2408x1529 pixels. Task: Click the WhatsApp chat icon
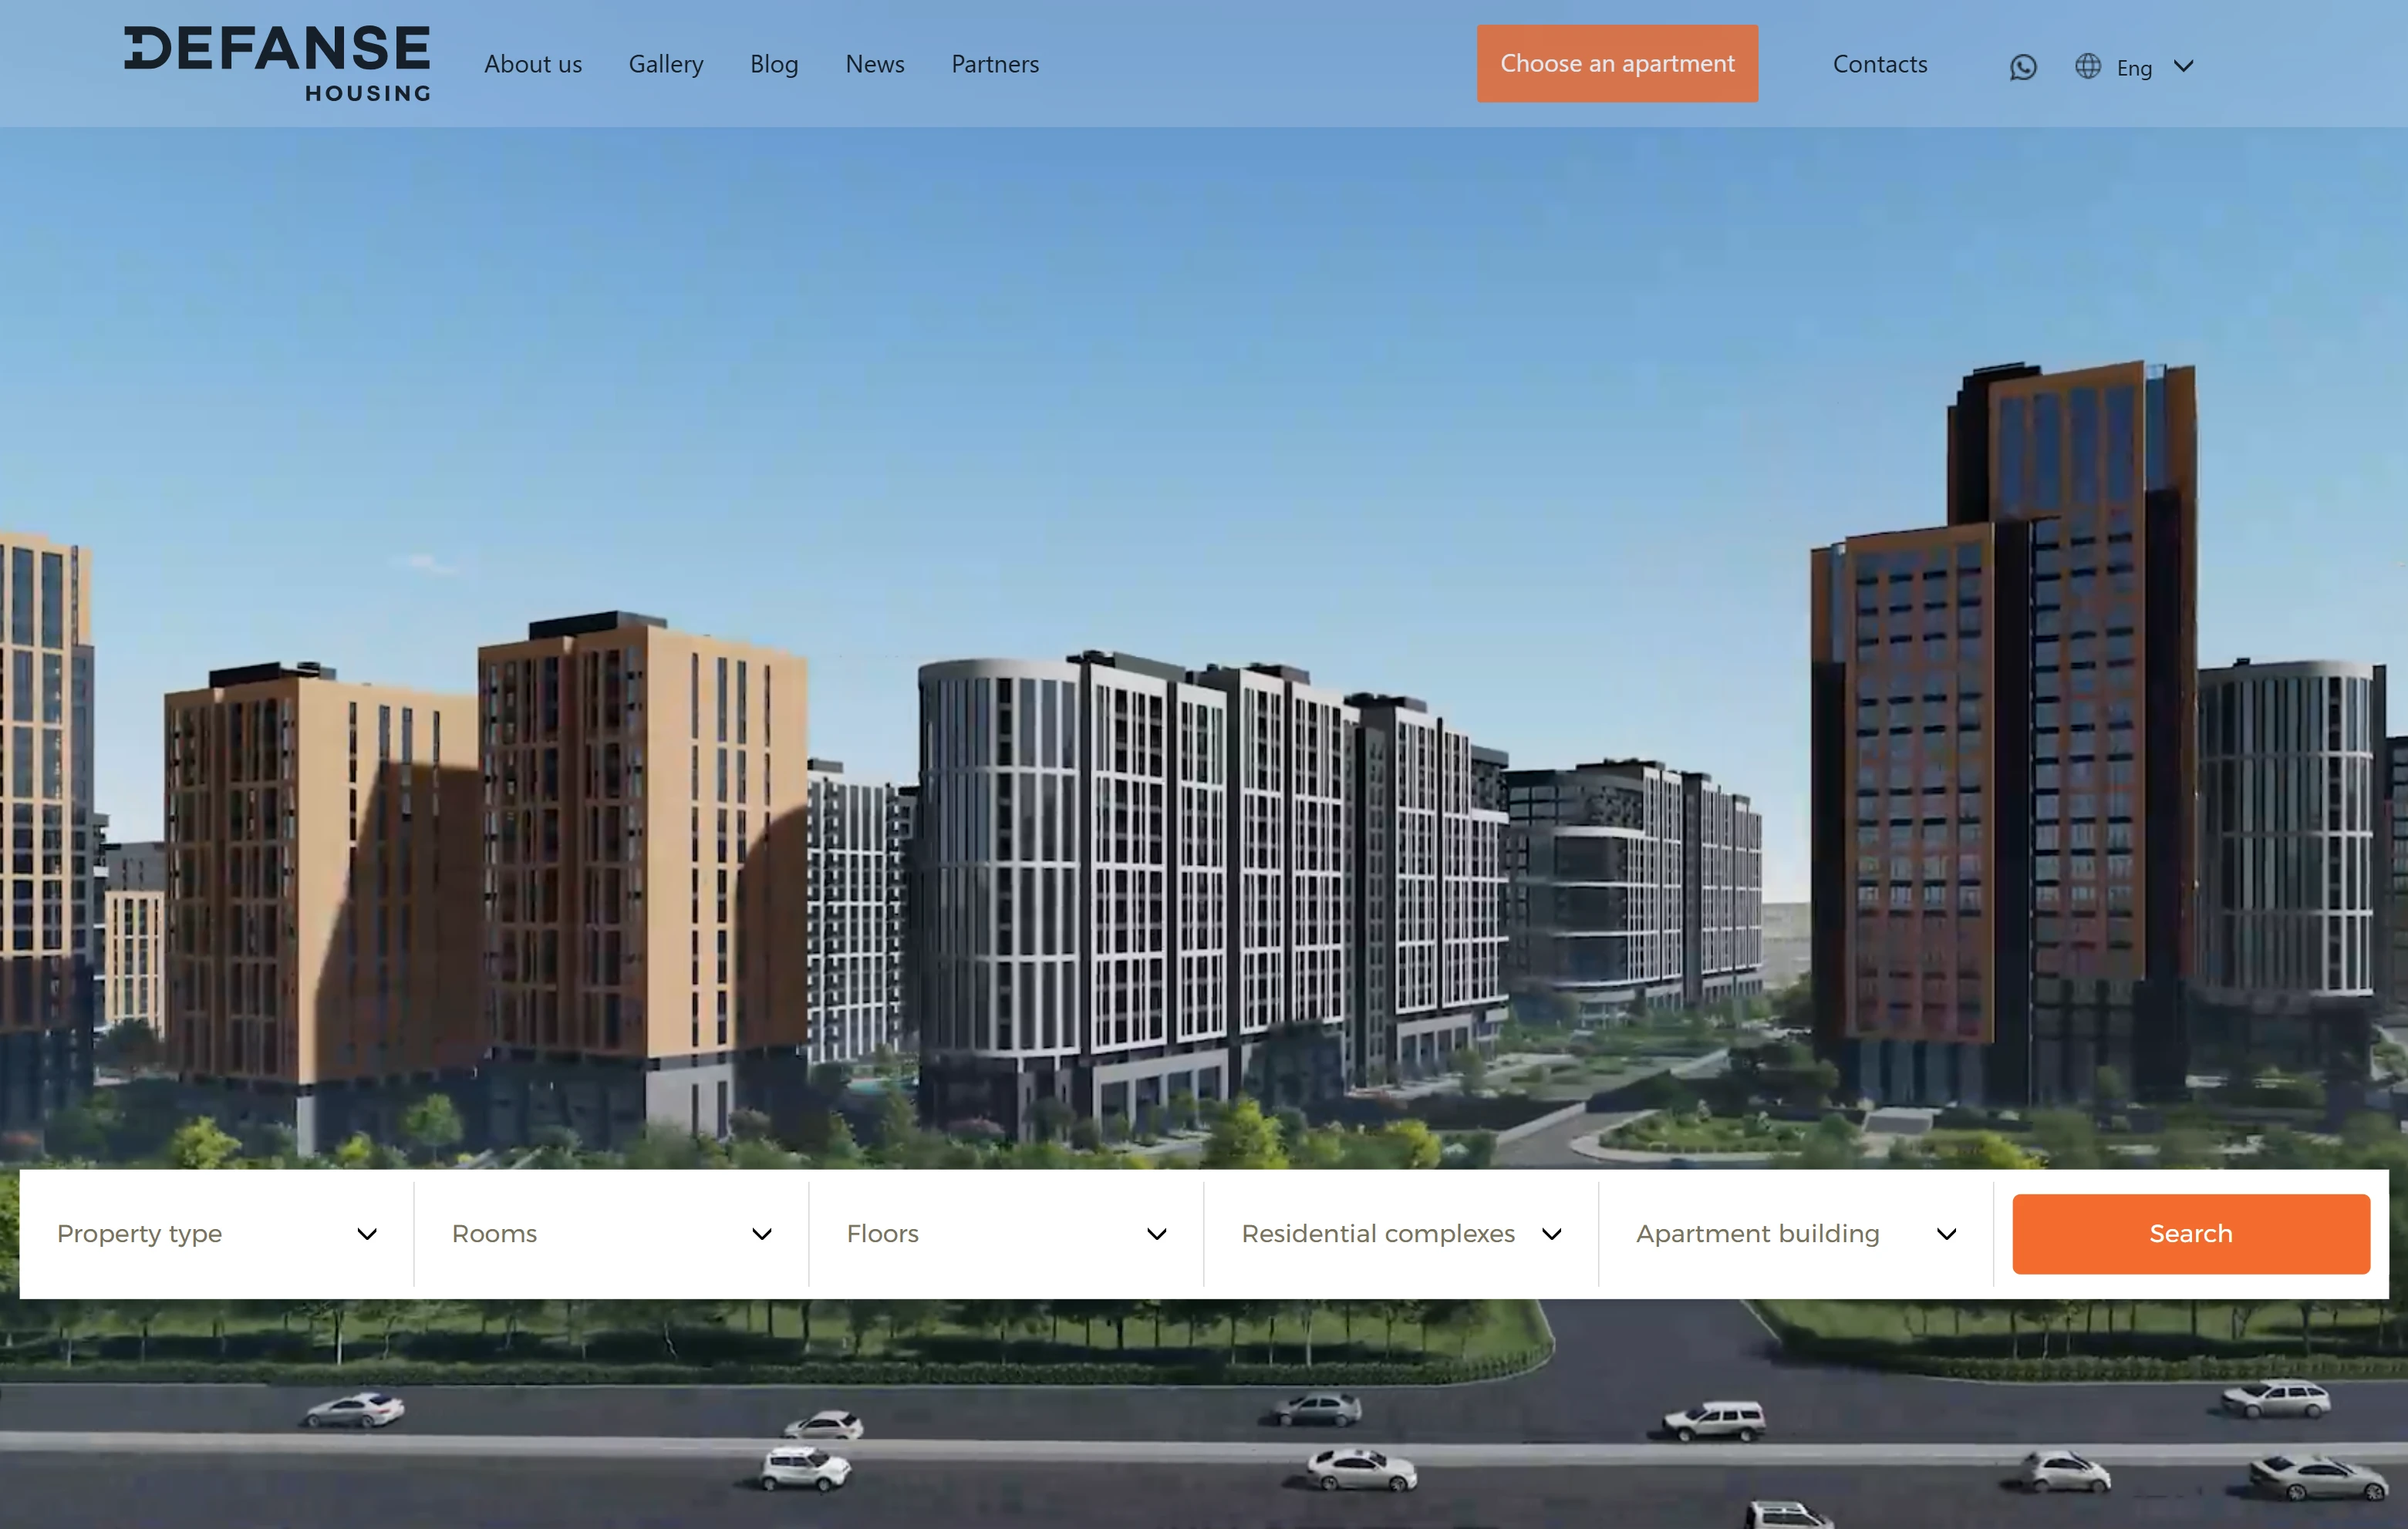click(2022, 67)
